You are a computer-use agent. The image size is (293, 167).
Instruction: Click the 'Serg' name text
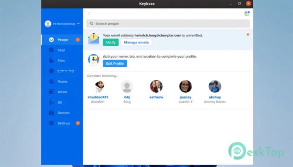(x=127, y=101)
